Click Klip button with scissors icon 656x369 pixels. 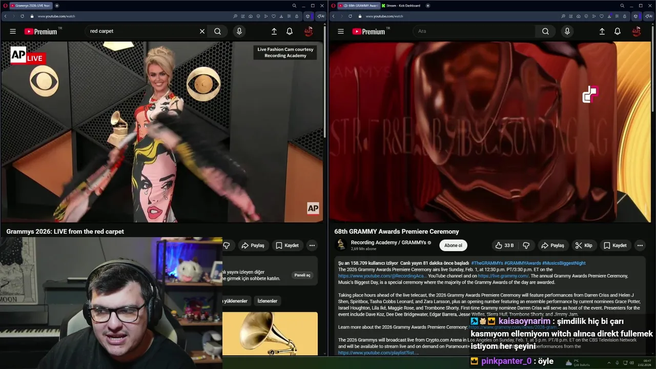point(583,245)
